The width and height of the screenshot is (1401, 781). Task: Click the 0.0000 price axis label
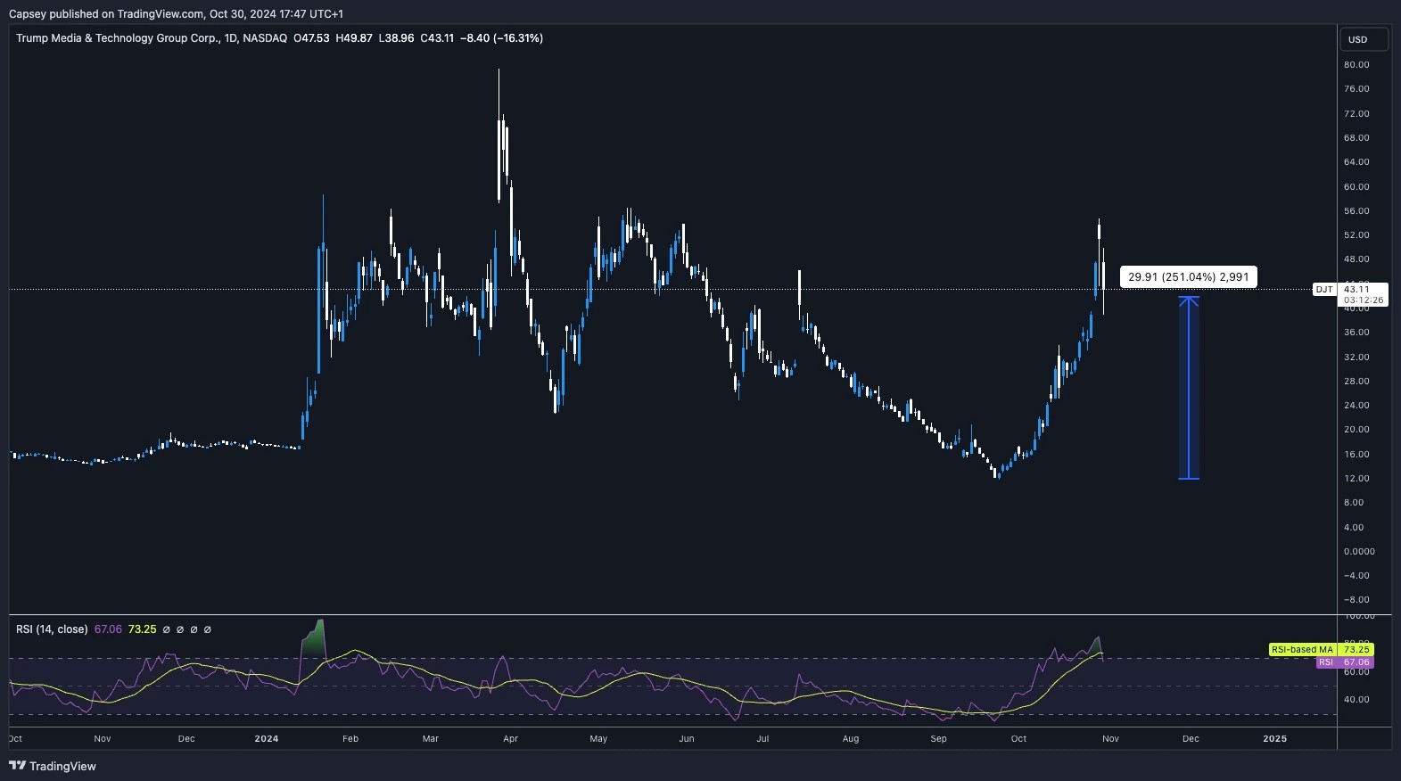click(x=1359, y=552)
